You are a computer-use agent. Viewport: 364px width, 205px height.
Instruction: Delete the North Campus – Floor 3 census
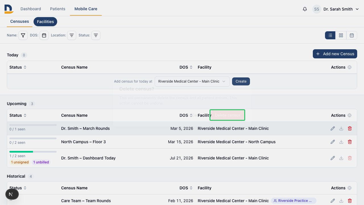click(x=350, y=142)
